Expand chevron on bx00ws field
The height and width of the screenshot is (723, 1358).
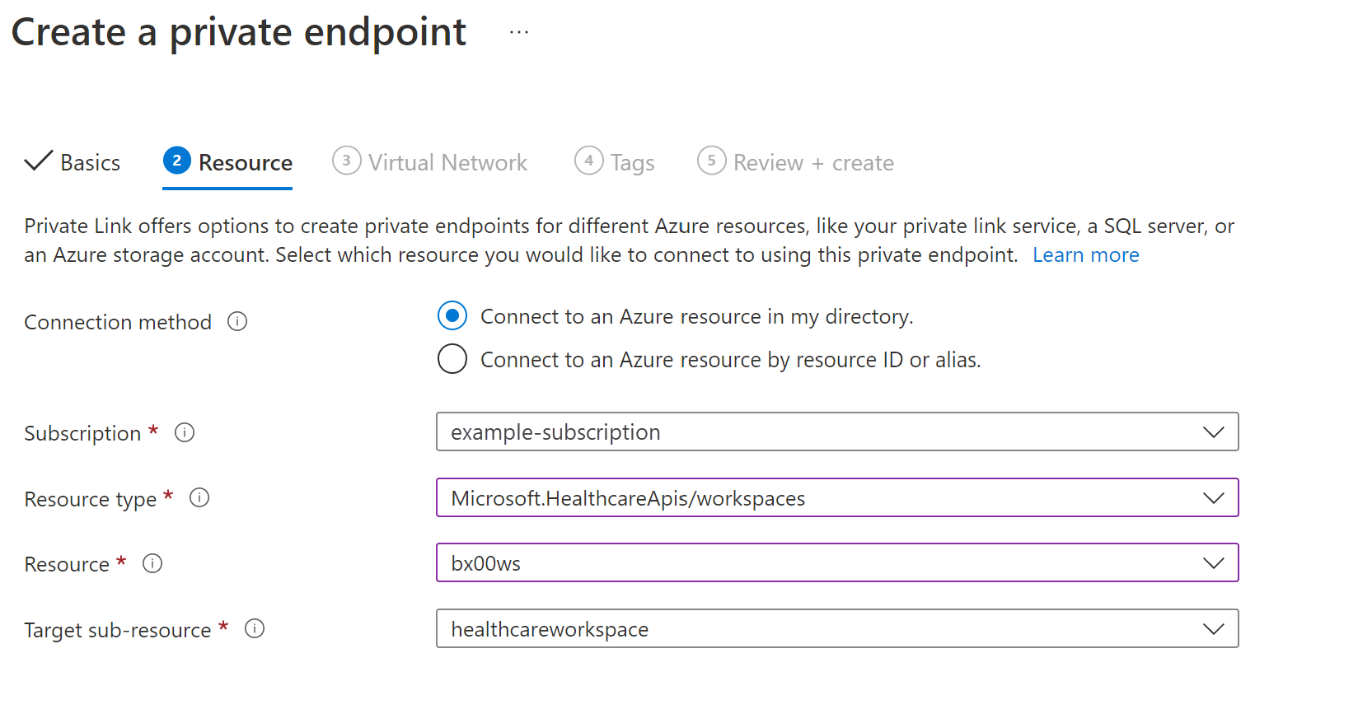point(1214,563)
